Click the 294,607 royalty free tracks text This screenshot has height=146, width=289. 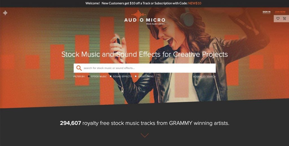pyautogui.click(x=144, y=123)
